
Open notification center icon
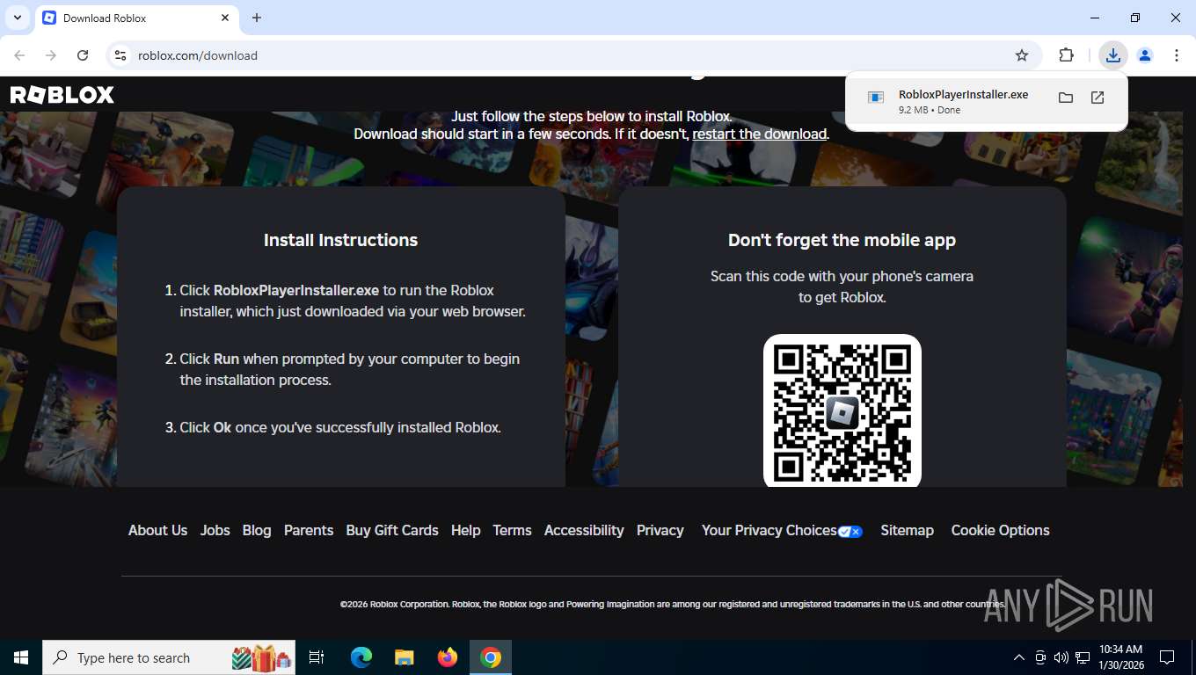(1167, 657)
